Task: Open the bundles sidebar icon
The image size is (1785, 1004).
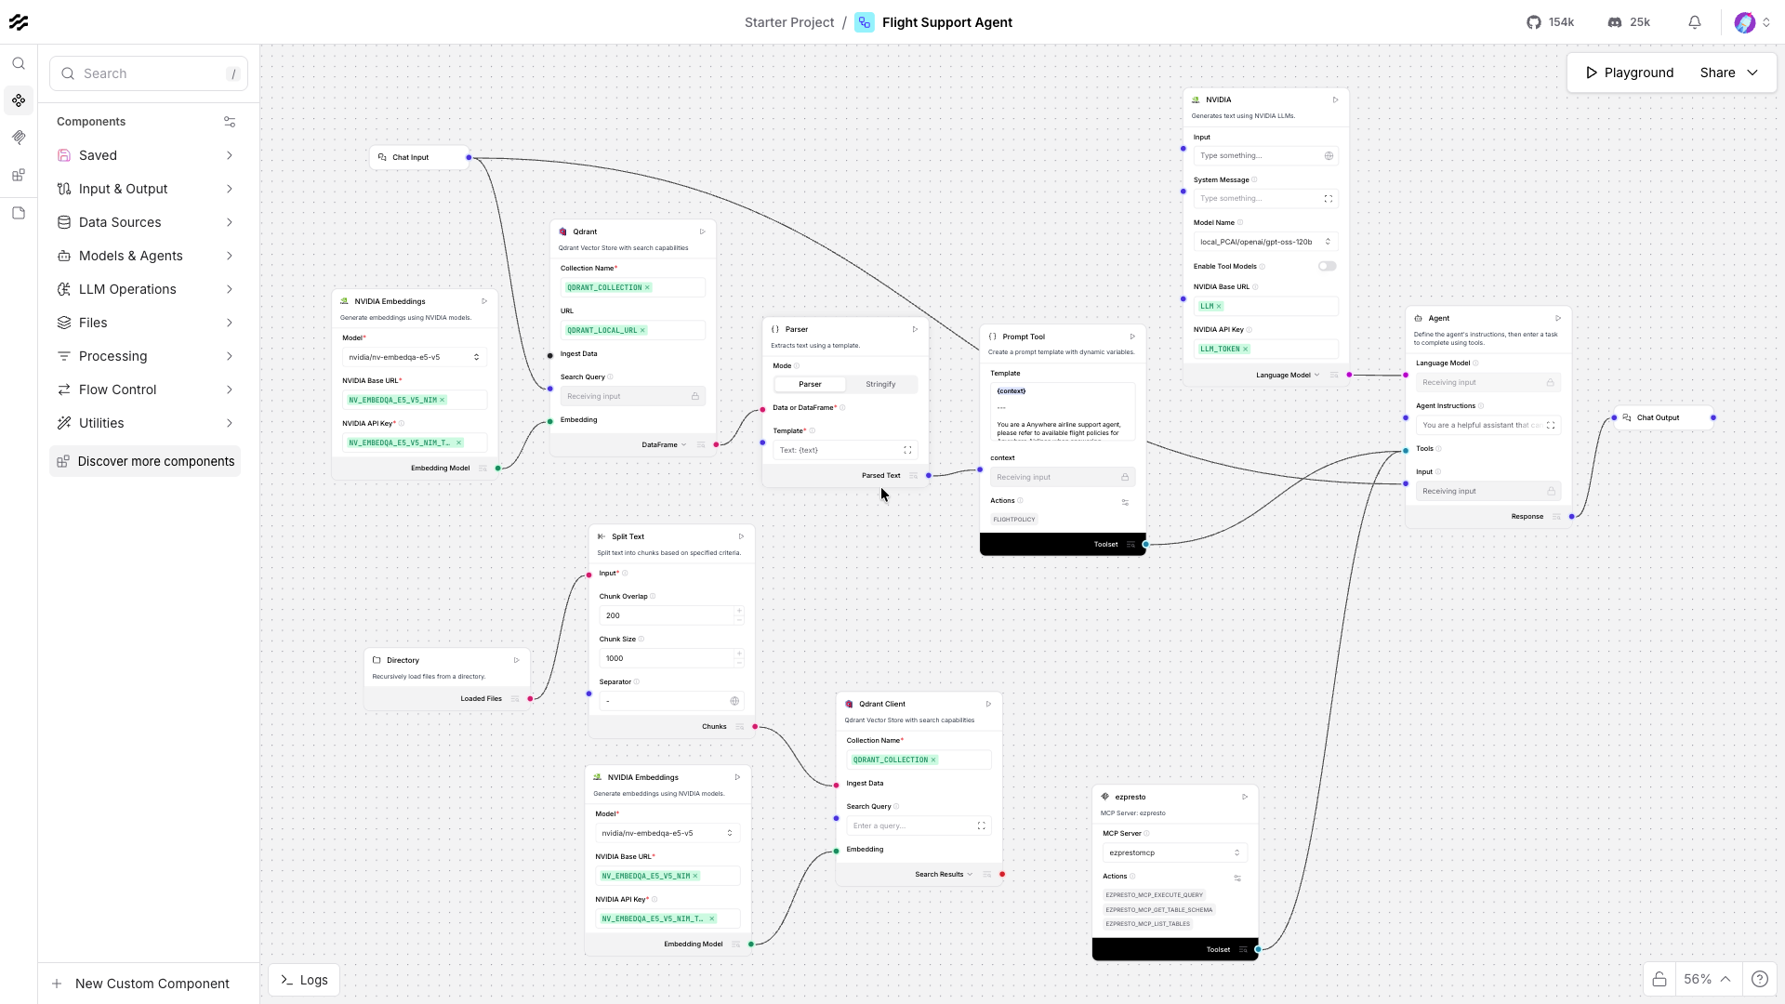Action: click(19, 175)
